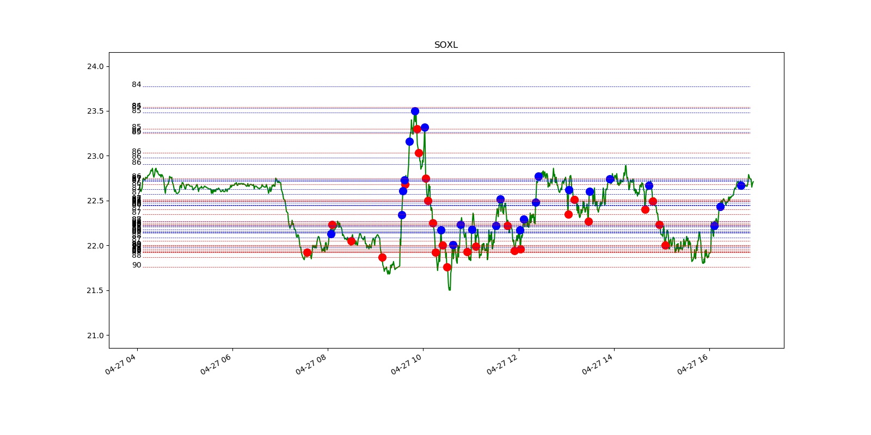
Task: Click the 04-27 04 time axis label
Action: pyautogui.click(x=120, y=364)
